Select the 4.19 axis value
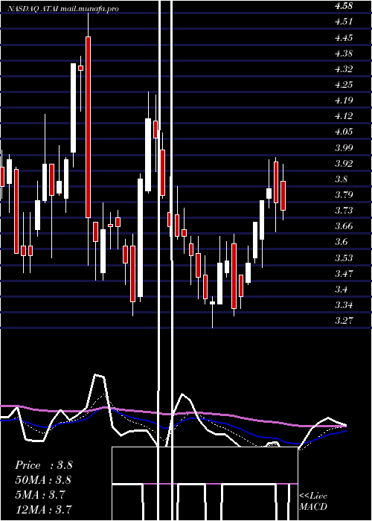The width and height of the screenshot is (372, 521). click(344, 100)
